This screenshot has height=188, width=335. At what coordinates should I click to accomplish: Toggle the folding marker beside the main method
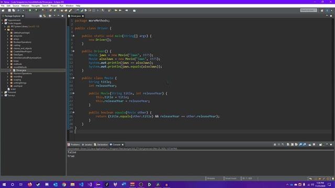click(x=73, y=36)
